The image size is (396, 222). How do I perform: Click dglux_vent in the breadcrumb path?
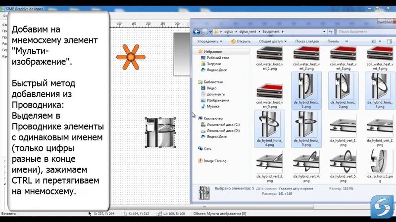[247, 32]
